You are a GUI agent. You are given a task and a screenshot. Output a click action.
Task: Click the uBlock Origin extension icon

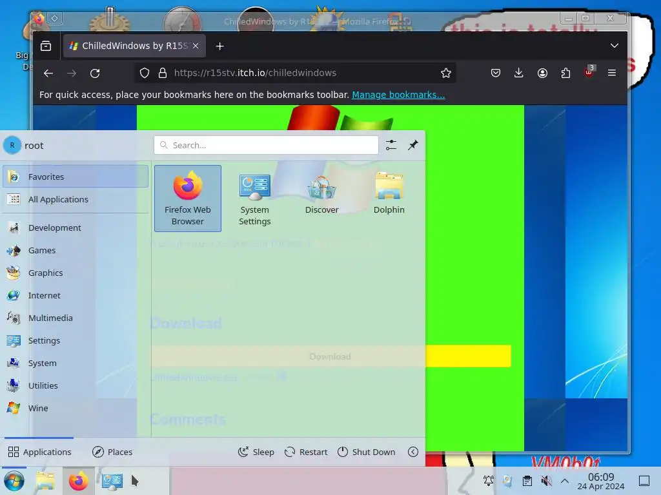(x=589, y=72)
